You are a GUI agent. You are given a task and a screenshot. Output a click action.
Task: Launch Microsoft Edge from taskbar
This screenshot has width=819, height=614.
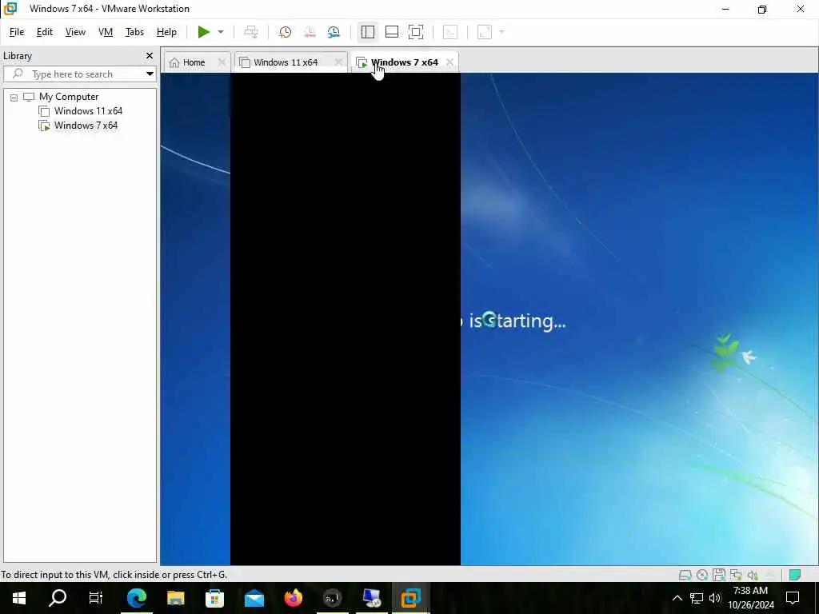pos(137,598)
